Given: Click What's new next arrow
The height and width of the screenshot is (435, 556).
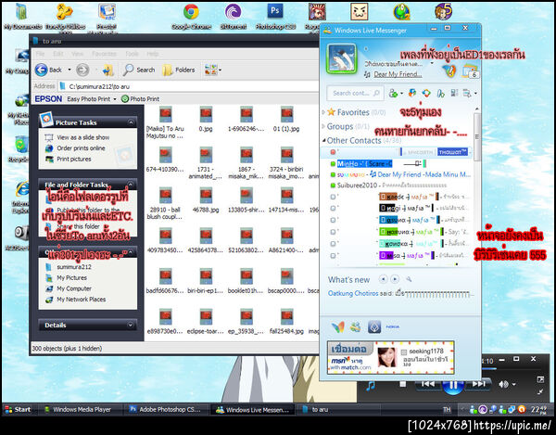Looking at the screenshot, I should point(395,279).
